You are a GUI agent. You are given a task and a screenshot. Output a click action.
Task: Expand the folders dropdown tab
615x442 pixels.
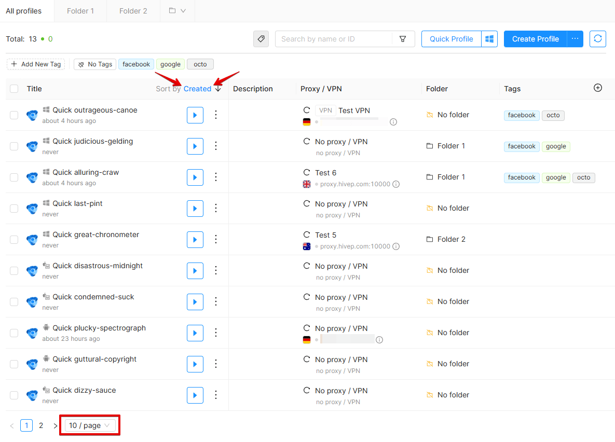click(x=177, y=11)
